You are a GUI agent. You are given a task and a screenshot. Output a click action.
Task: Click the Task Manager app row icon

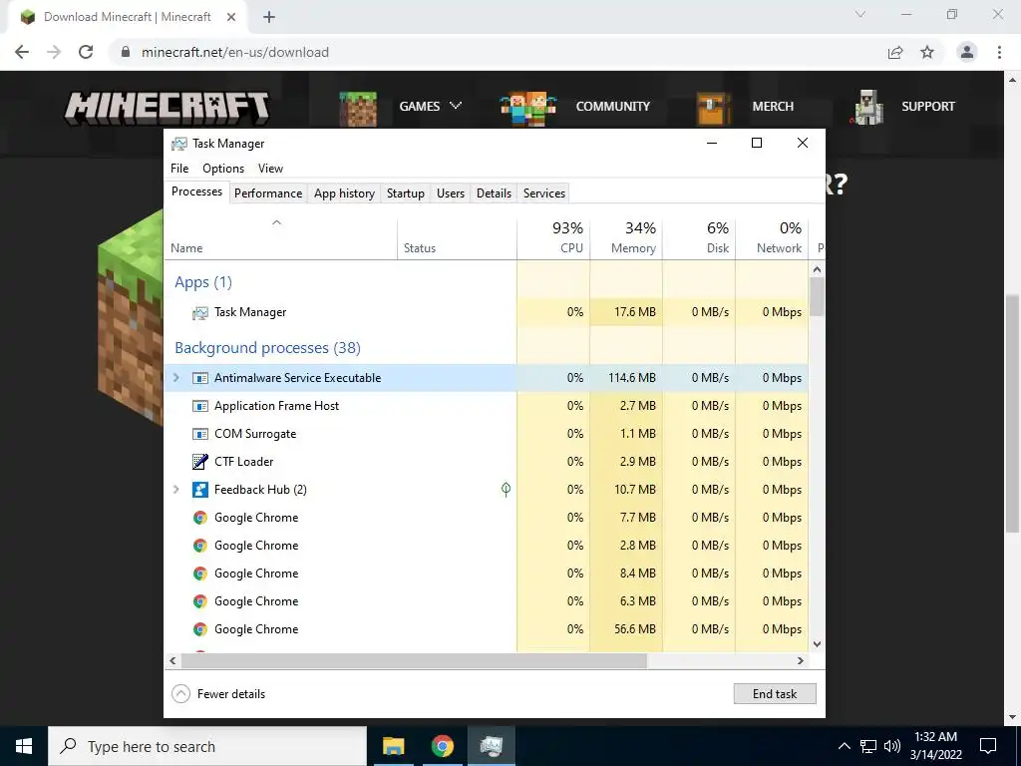tap(199, 312)
